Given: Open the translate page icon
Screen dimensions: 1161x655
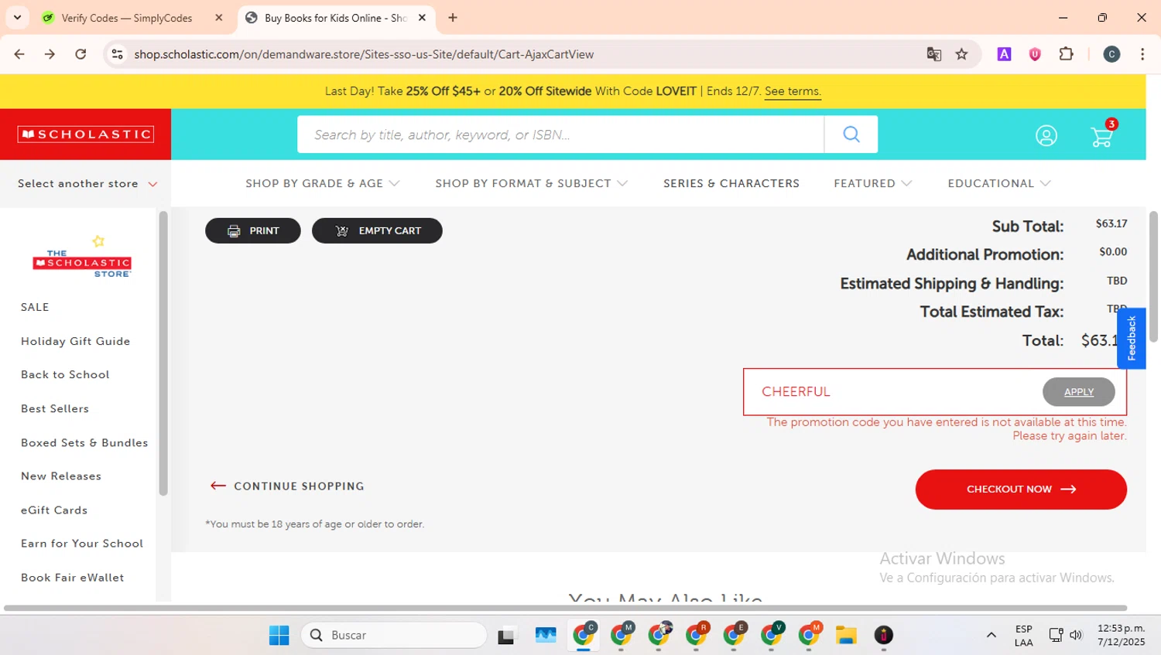Looking at the screenshot, I should [934, 54].
